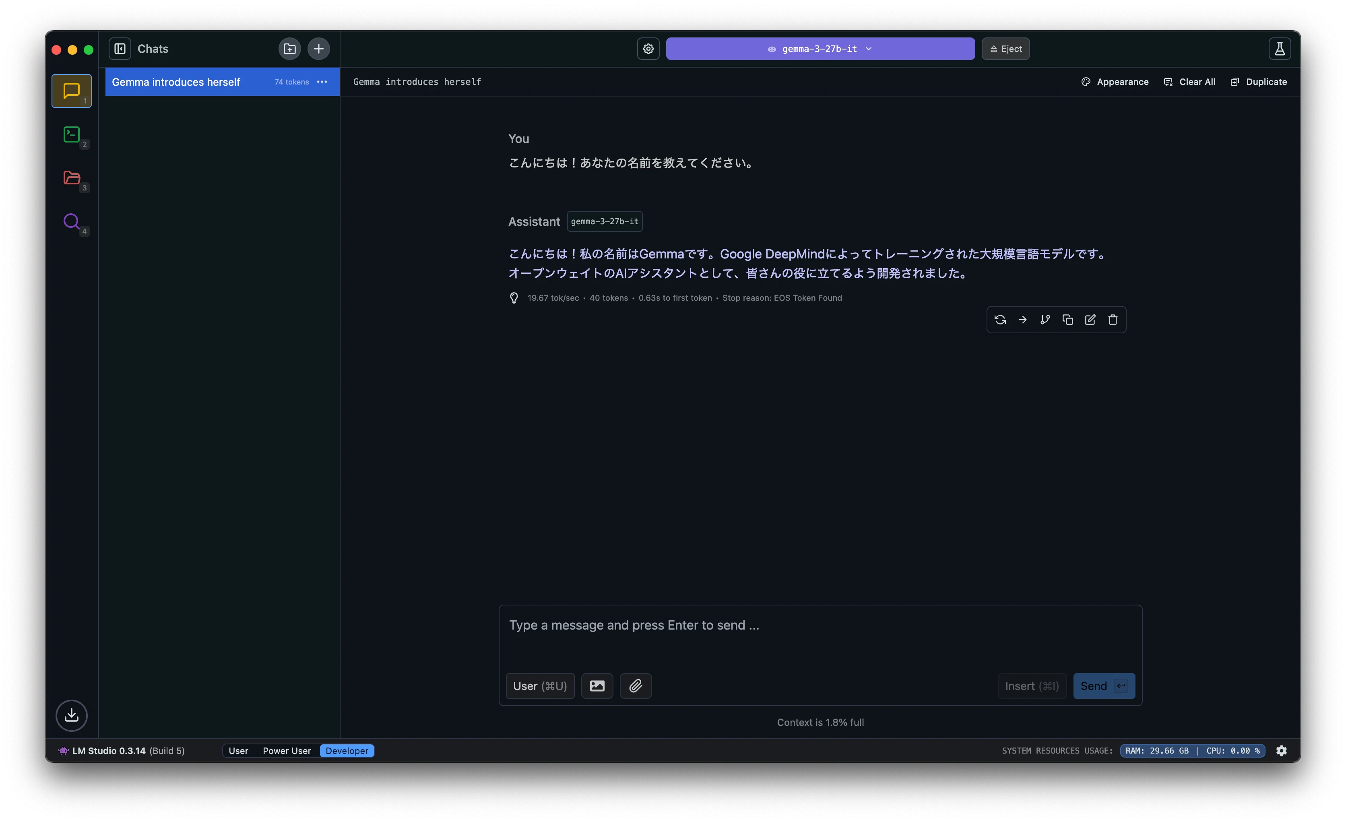The height and width of the screenshot is (822, 1346).
Task: Clear All messages in chat
Action: pyautogui.click(x=1189, y=82)
